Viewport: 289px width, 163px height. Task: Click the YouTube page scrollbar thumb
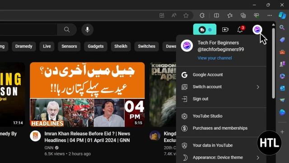pos(273,63)
